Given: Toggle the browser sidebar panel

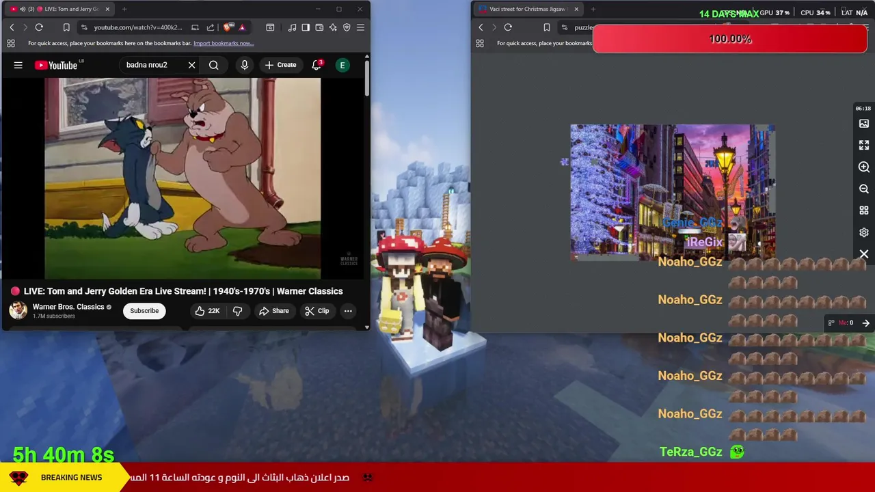Looking at the screenshot, I should (x=306, y=27).
